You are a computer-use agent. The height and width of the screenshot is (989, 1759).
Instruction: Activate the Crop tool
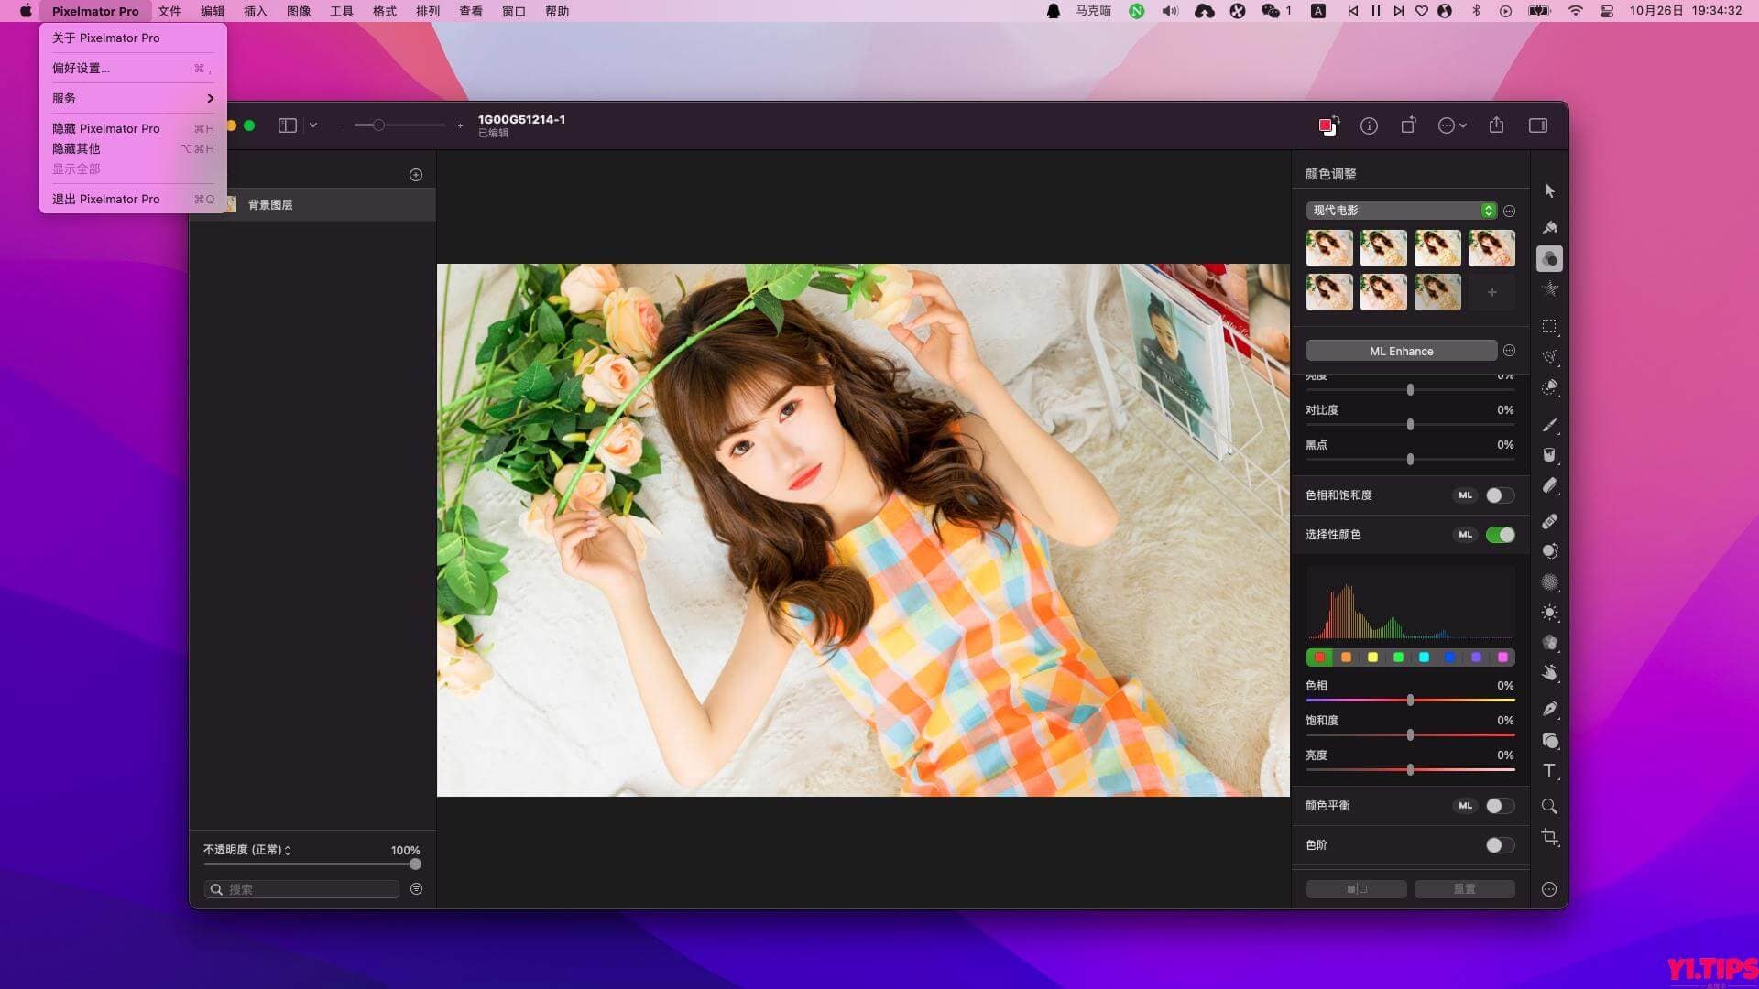pos(1550,836)
